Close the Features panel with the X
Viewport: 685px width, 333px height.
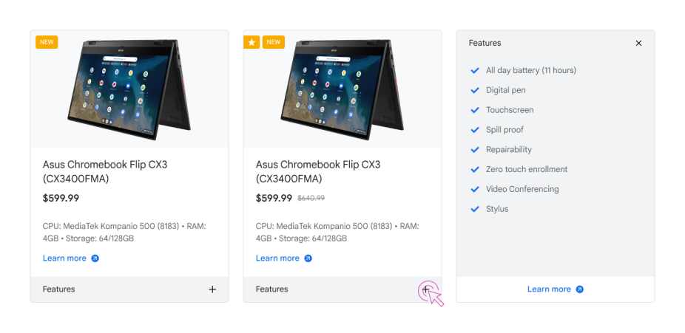pyautogui.click(x=638, y=43)
